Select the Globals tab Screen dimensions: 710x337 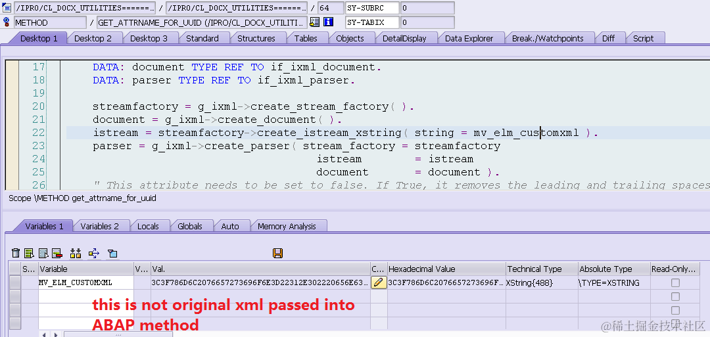(x=190, y=226)
